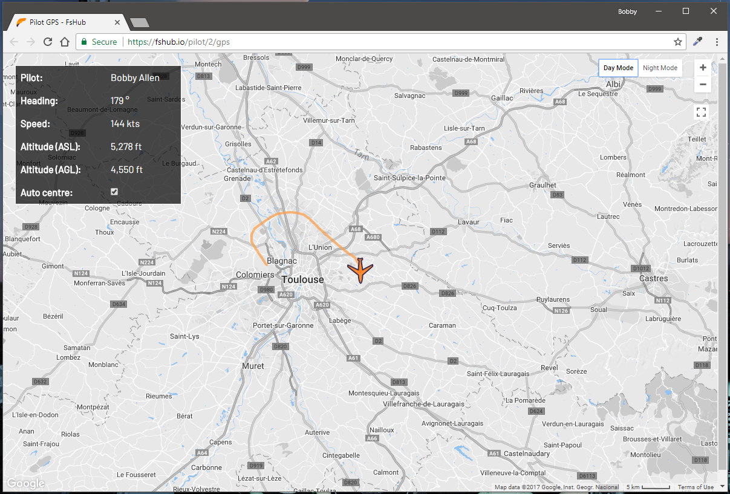Click the Google logo on the map
The width and height of the screenshot is (730, 494).
[x=25, y=483]
